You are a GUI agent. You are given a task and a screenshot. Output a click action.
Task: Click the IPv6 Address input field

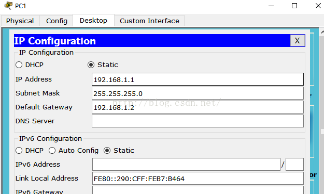click(186, 165)
